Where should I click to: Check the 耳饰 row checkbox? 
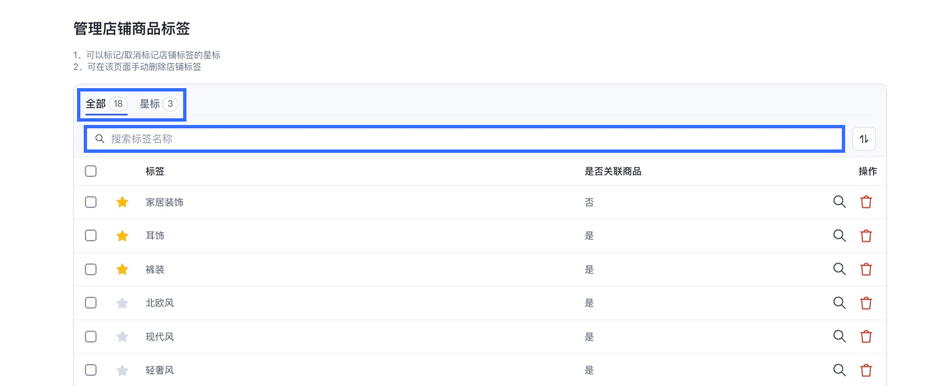[x=90, y=235]
